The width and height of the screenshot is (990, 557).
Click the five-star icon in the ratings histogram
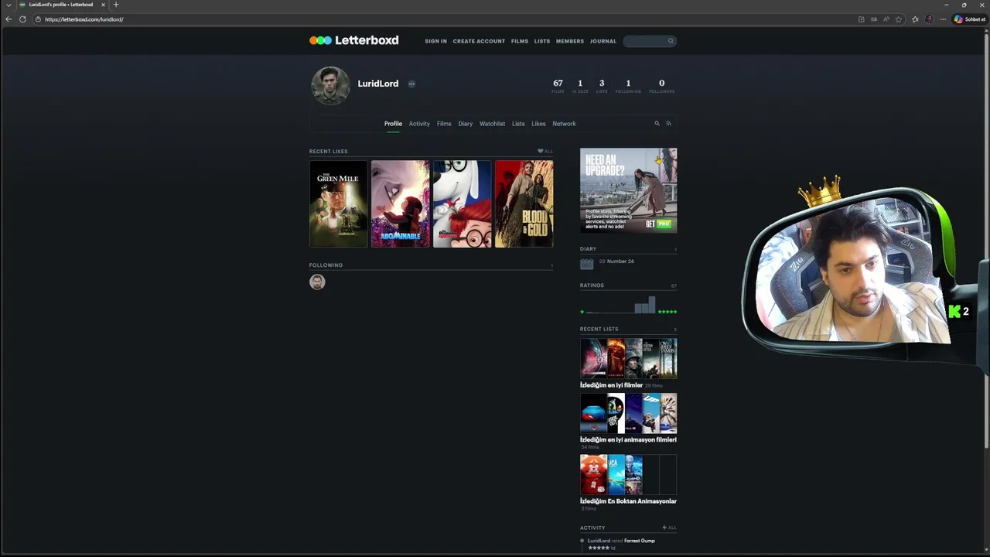(667, 312)
